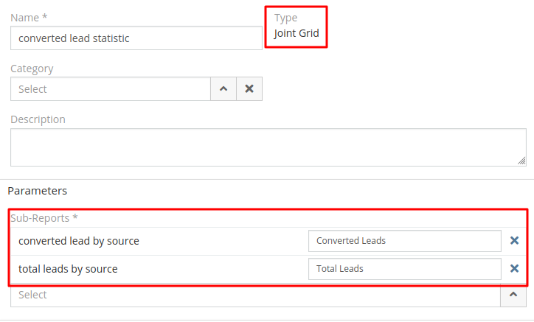Screen dimensions: 534x322
Task: Open the Sub-Reports picker arrow button
Action: 513,295
